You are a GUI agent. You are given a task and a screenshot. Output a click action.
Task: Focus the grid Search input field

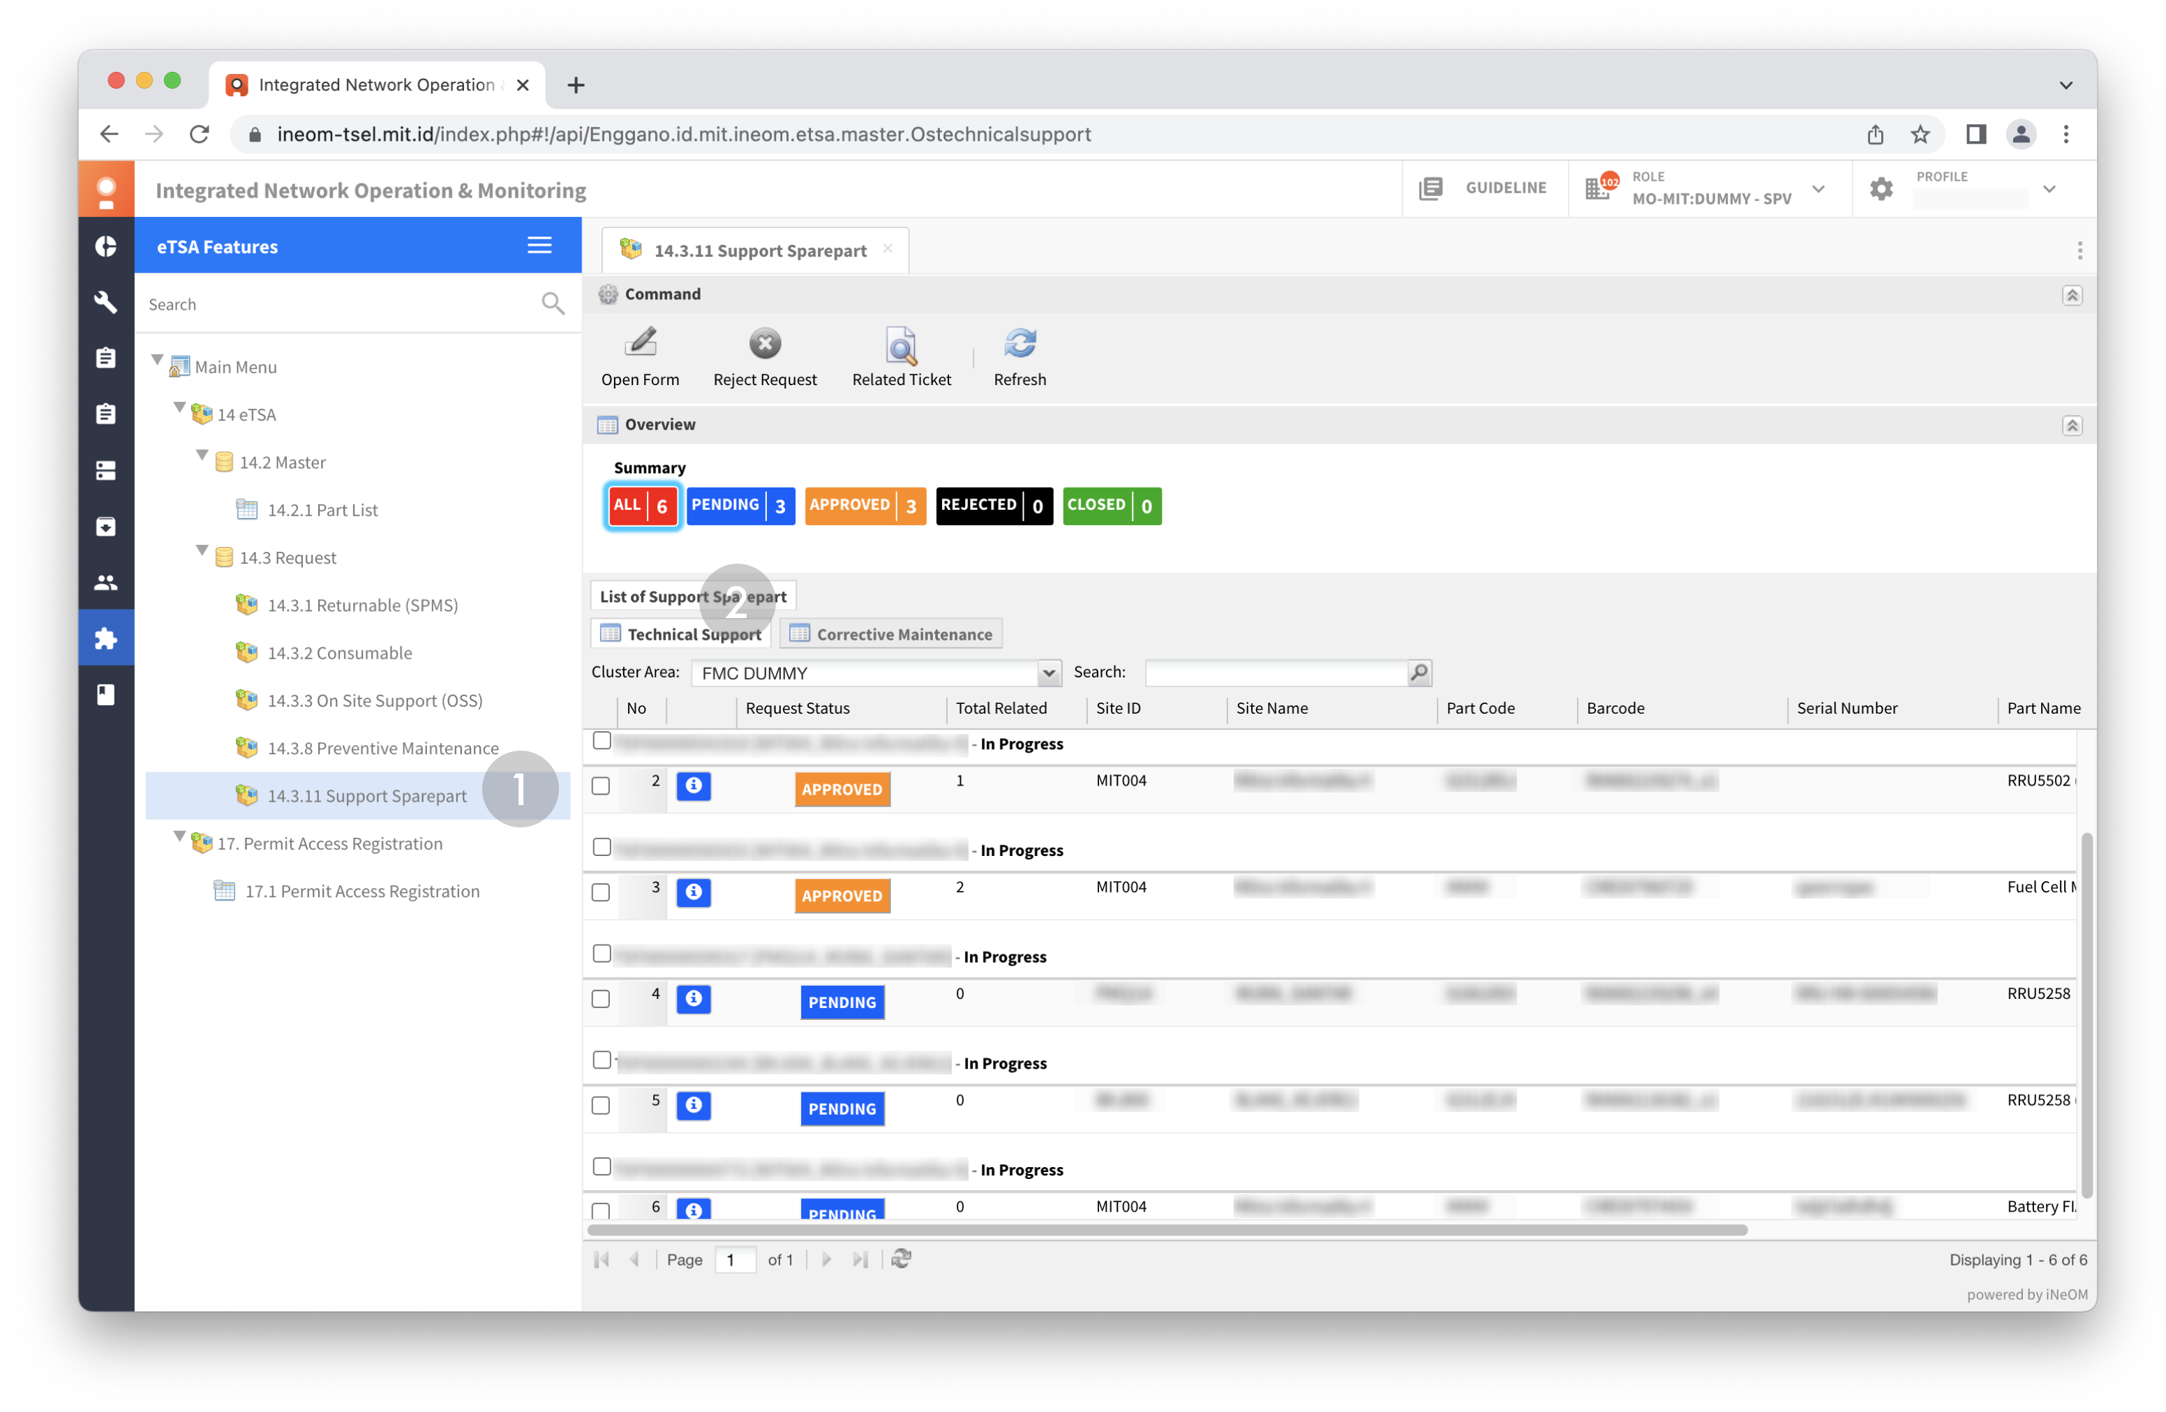1276,673
